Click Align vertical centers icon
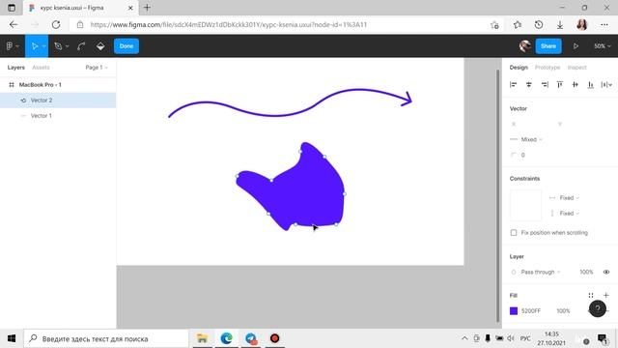618x348 pixels. [576, 84]
